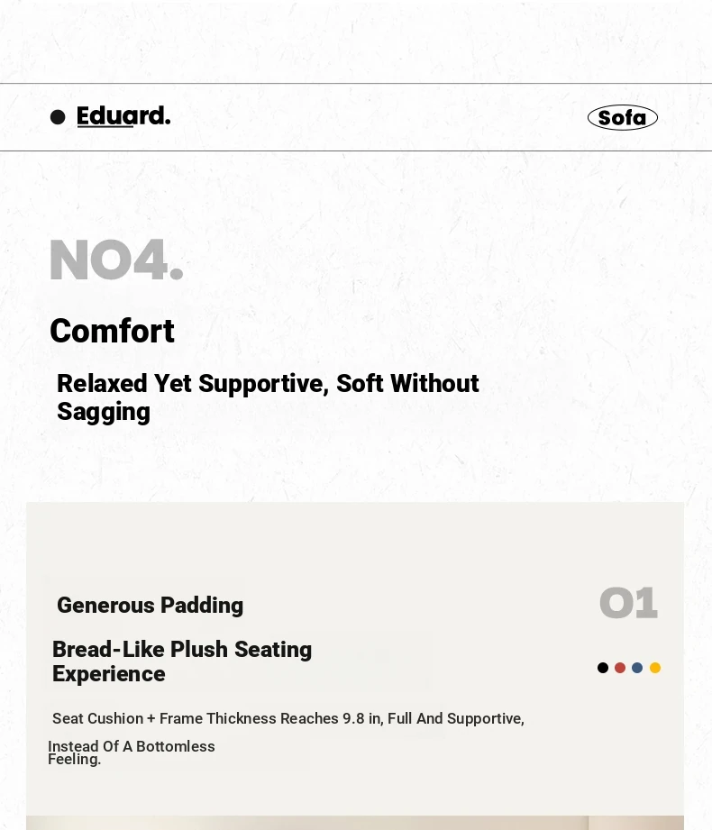Click the Feeling. text line
Screen dimensions: 712x830
(x=74, y=759)
